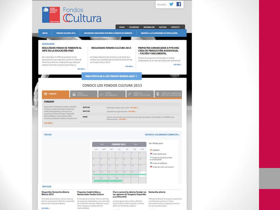This screenshot has width=280, height=210.
Task: Open Ver más next to Resultados Fondos Cultura news row
Action: click(134, 108)
